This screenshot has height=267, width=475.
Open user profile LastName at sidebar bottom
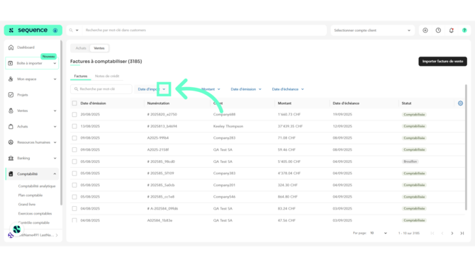tap(33, 235)
